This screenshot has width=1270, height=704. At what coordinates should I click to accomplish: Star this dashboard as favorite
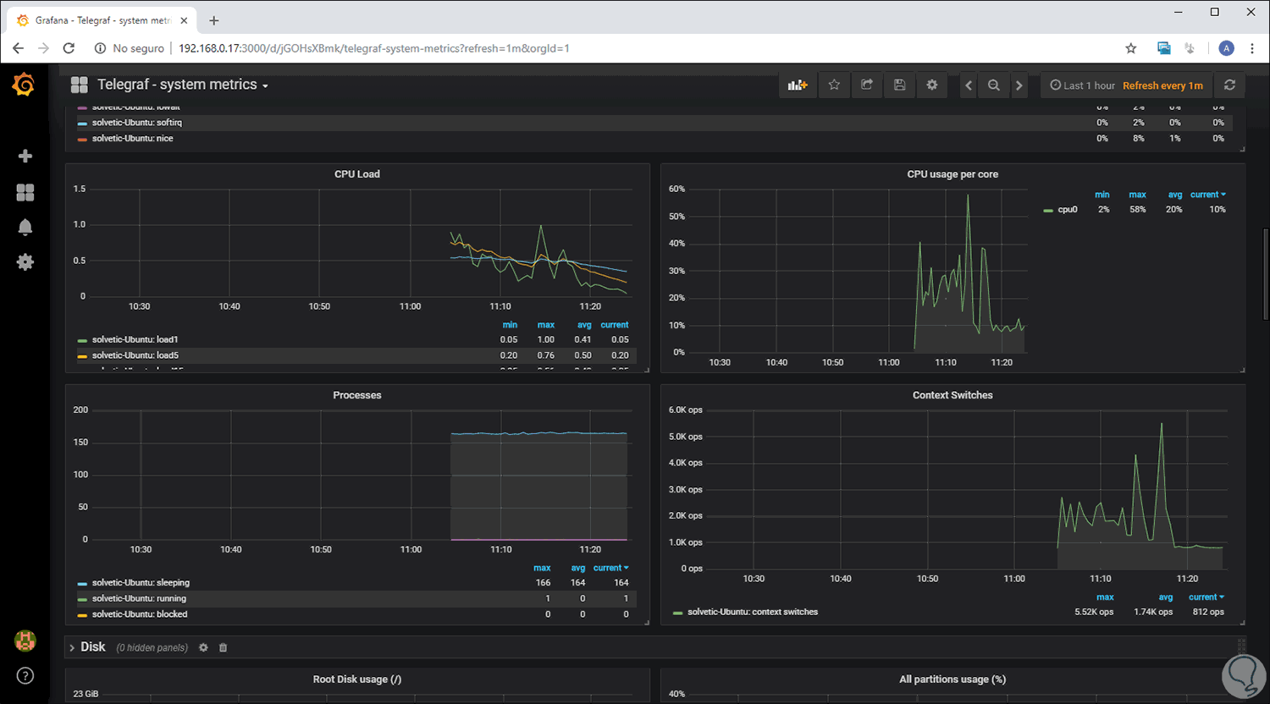[833, 85]
